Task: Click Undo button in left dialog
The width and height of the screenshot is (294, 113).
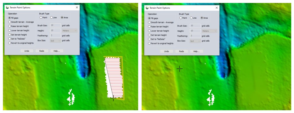Action: point(27,51)
